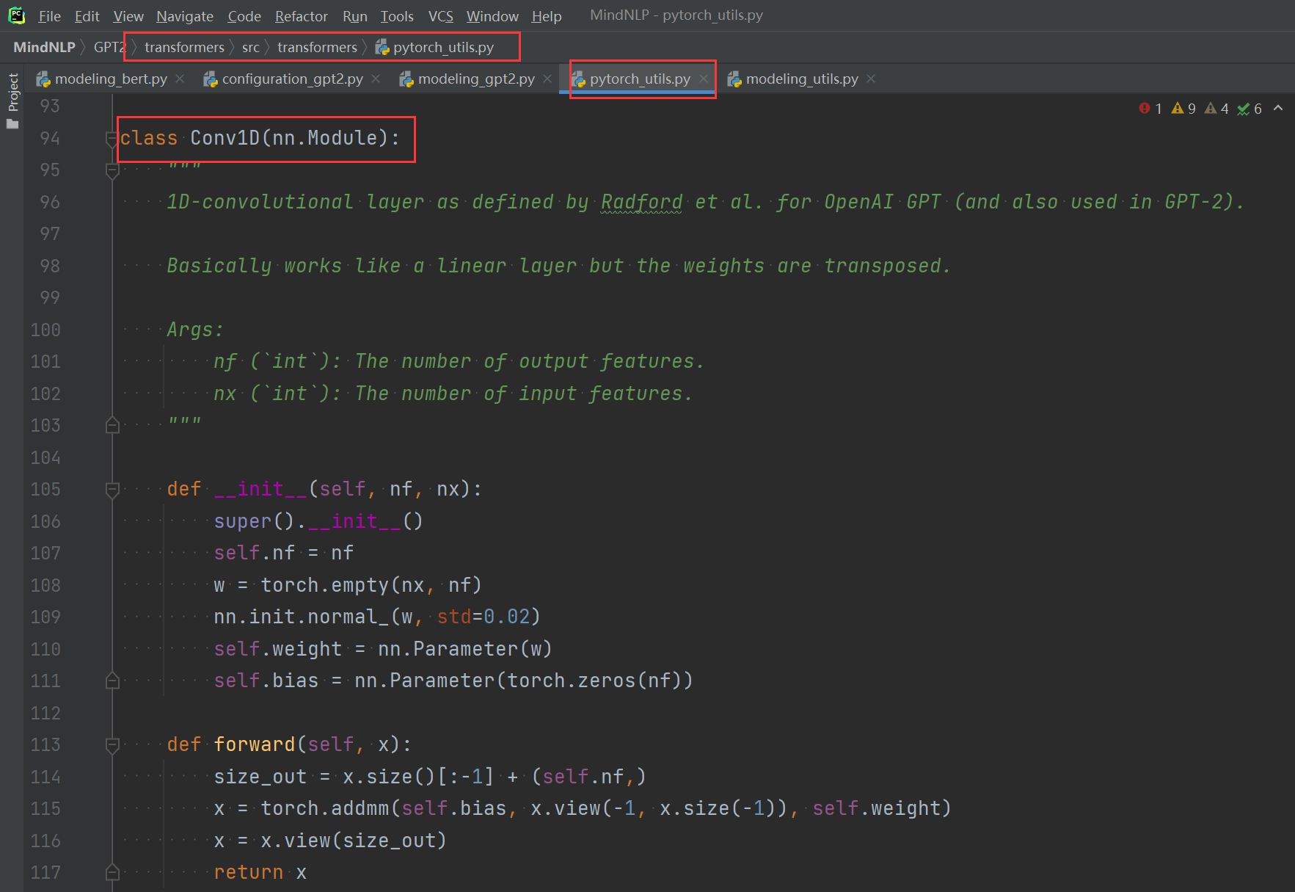1295x892 pixels.
Task: Click the green typo check indicator showing 6
Action: [1250, 109]
